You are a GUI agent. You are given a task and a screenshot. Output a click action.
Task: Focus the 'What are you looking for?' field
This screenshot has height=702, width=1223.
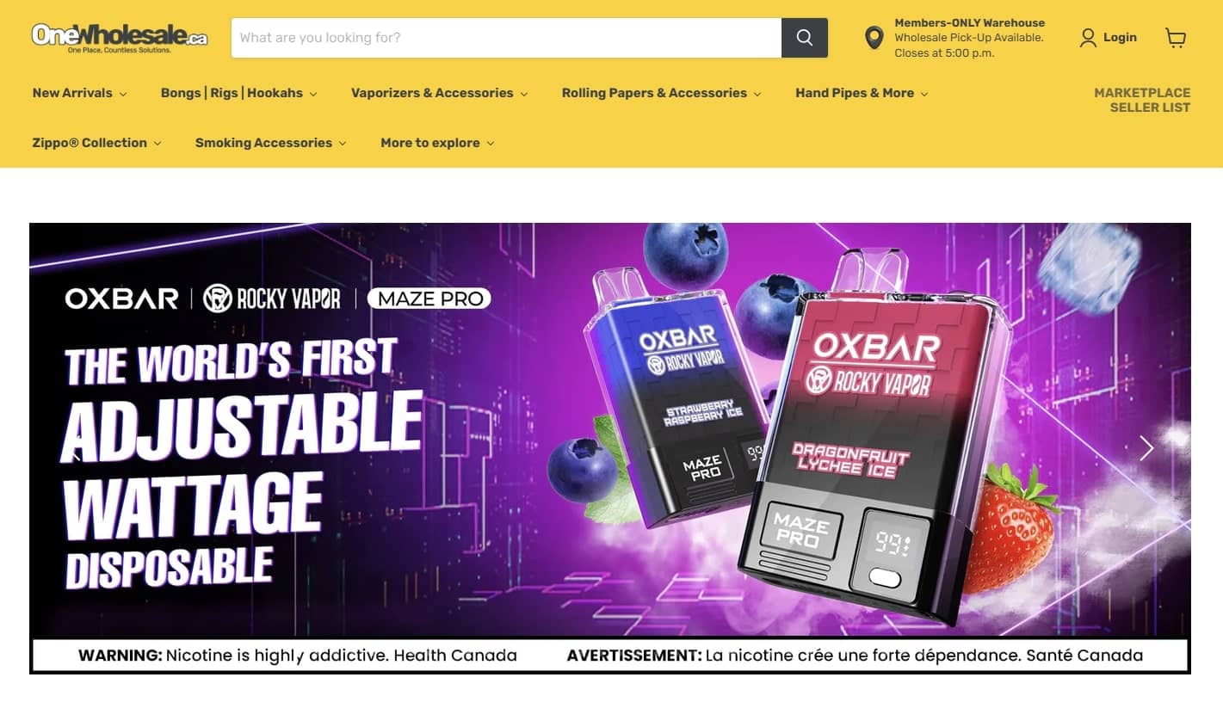506,38
